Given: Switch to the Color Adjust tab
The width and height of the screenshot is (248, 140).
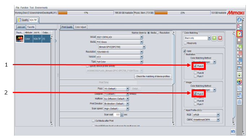Looking at the screenshot, I should click(x=81, y=27).
